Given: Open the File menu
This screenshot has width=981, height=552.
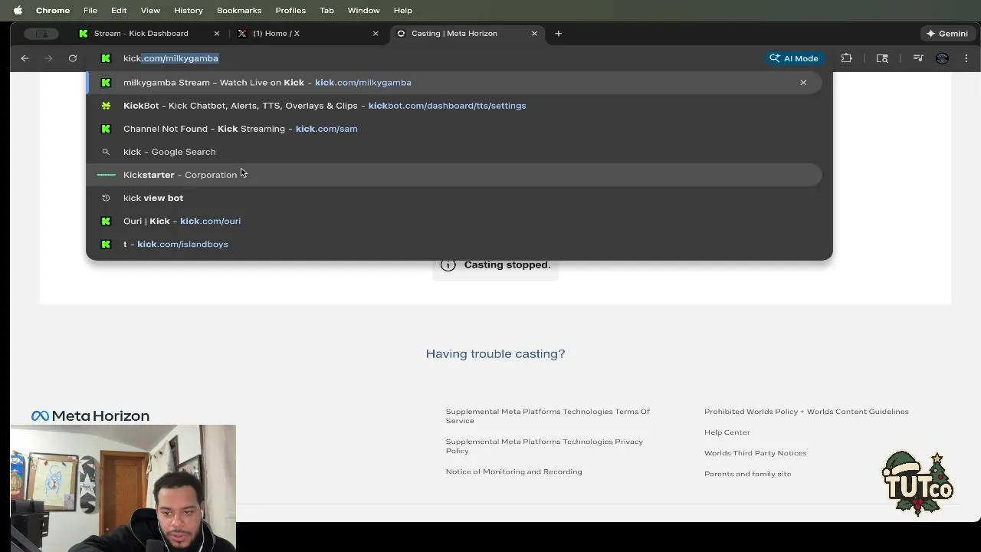Looking at the screenshot, I should (90, 10).
